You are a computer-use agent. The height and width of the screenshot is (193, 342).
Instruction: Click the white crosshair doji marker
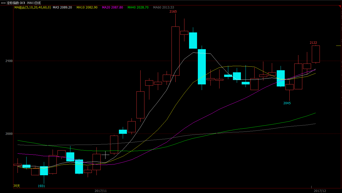(x=105, y=155)
